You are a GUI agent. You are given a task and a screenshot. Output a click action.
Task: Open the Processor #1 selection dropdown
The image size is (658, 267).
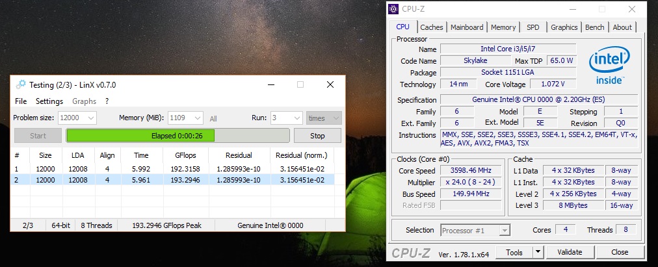[476, 231]
